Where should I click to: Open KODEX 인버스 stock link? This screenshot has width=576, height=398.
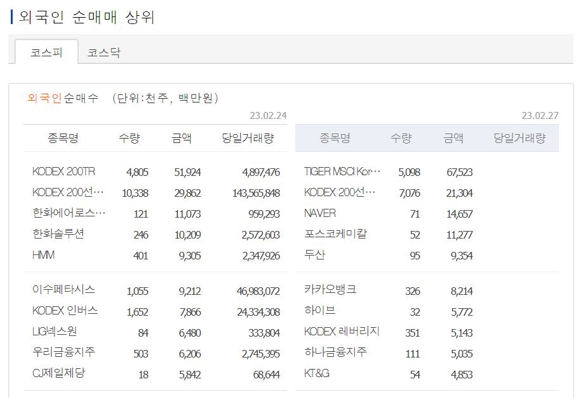[65, 311]
